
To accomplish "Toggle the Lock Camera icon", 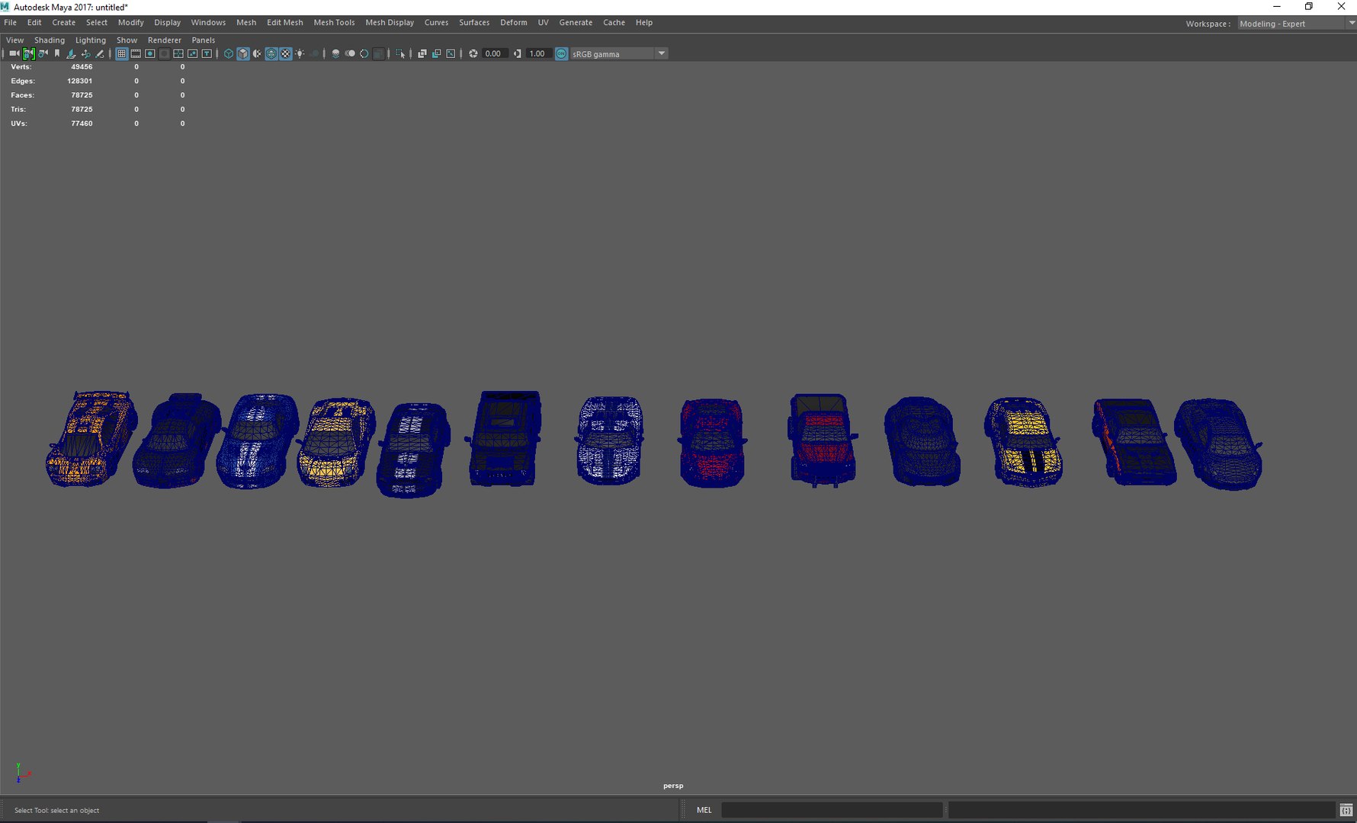I will tap(28, 53).
